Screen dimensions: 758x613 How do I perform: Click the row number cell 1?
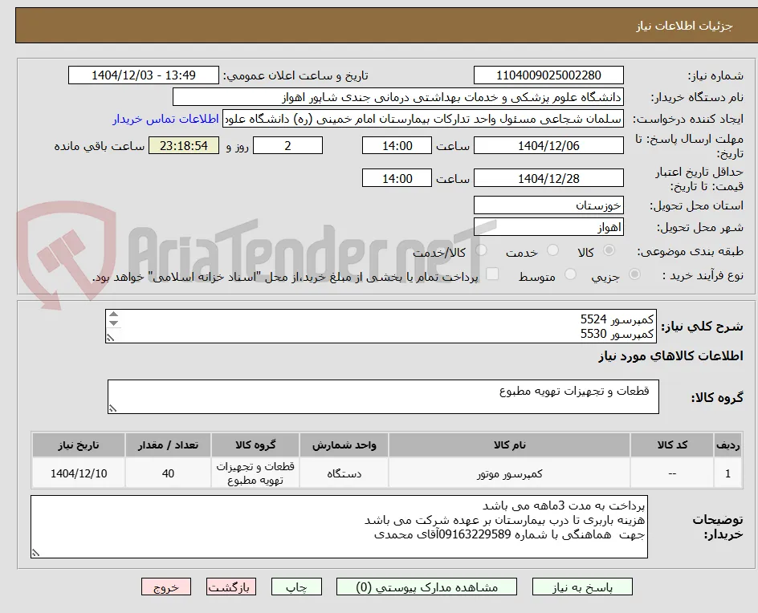(x=727, y=473)
